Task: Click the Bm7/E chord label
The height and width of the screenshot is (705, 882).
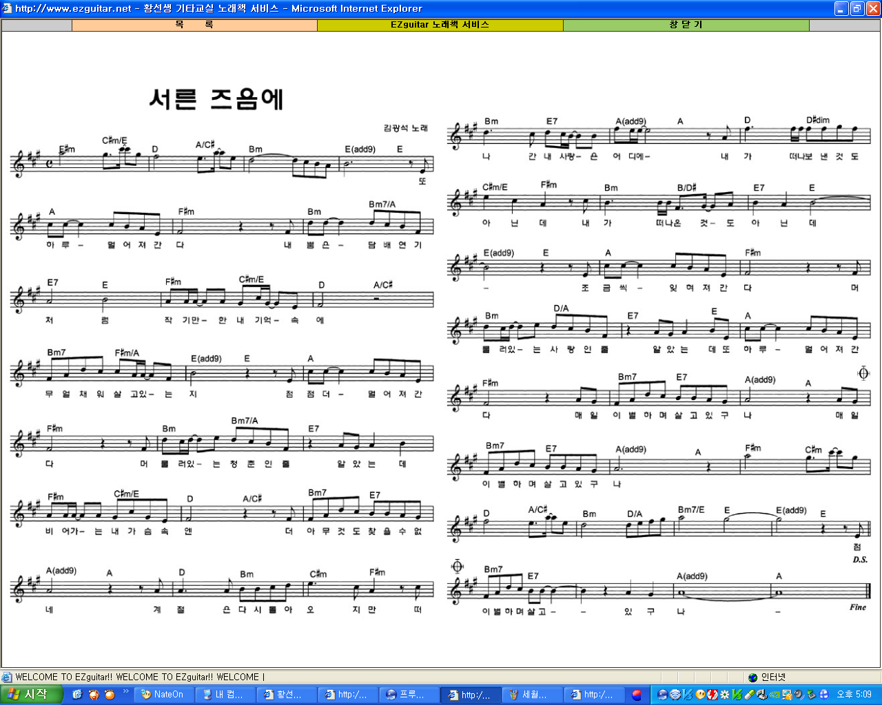Action: pos(691,509)
